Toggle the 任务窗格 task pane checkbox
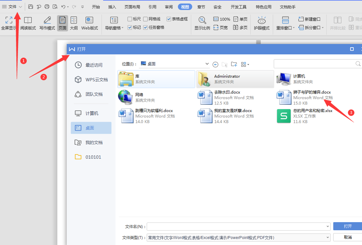This screenshot has height=245, width=362. (x=146, y=27)
